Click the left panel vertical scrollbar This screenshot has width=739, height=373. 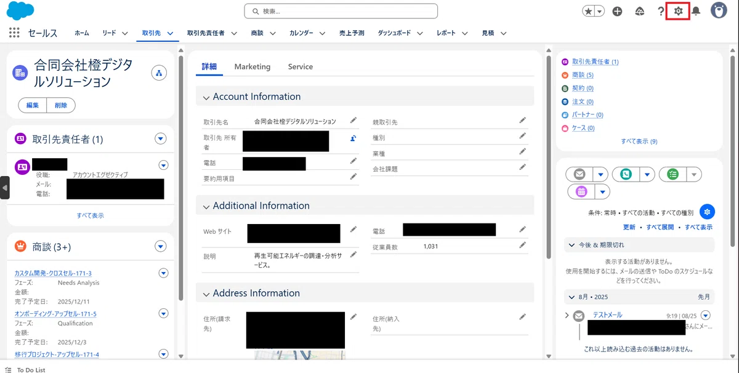tap(180, 178)
